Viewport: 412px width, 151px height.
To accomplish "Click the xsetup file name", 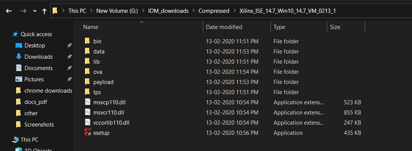I will (101, 133).
